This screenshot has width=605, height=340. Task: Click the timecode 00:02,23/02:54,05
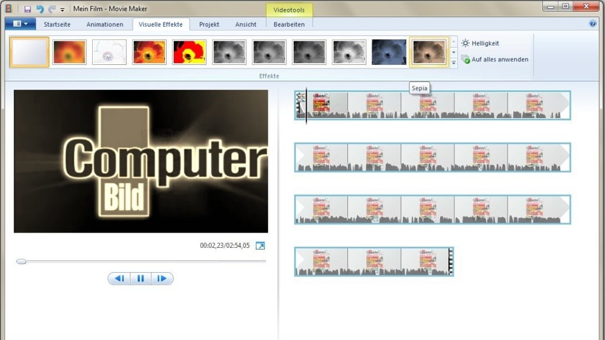[225, 246]
